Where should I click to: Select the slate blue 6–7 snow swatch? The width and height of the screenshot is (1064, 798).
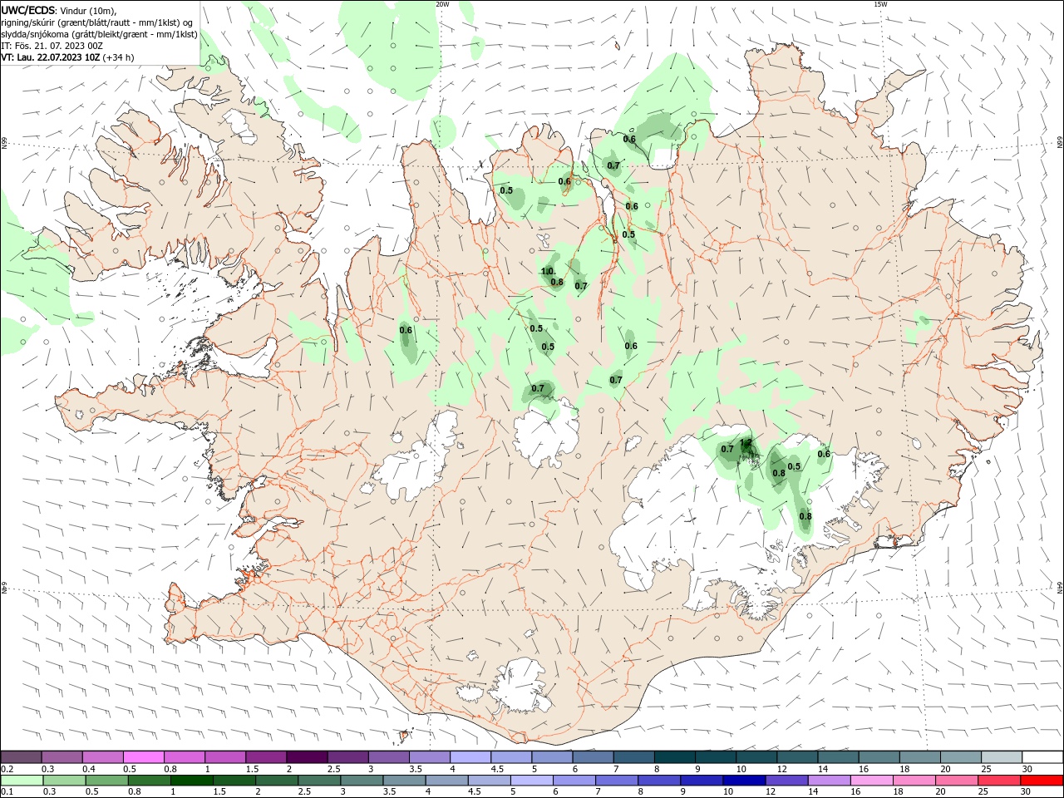(593, 757)
